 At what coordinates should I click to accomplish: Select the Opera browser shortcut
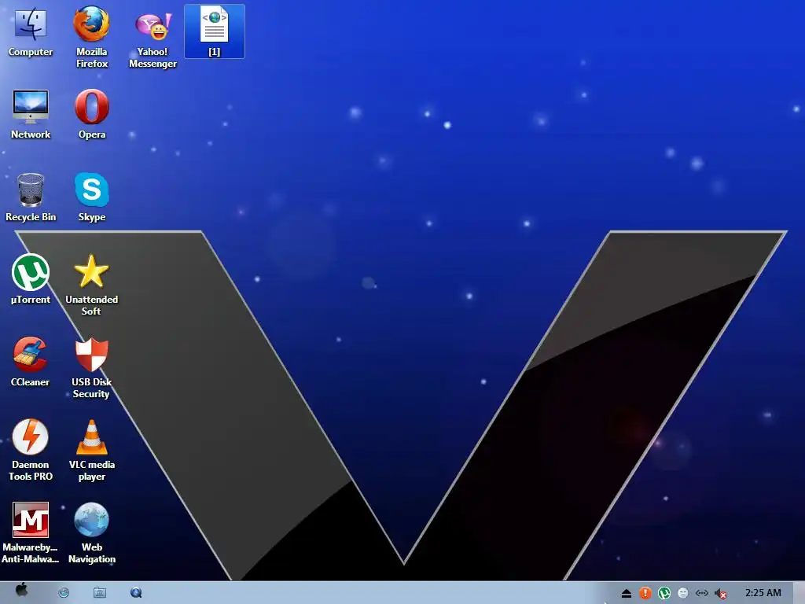(x=91, y=114)
